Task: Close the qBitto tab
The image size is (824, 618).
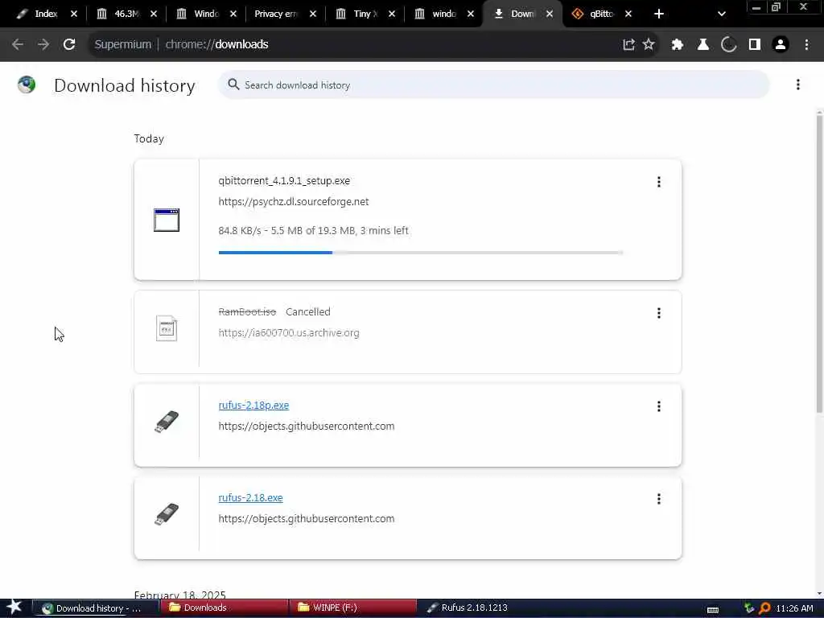Action: [628, 14]
